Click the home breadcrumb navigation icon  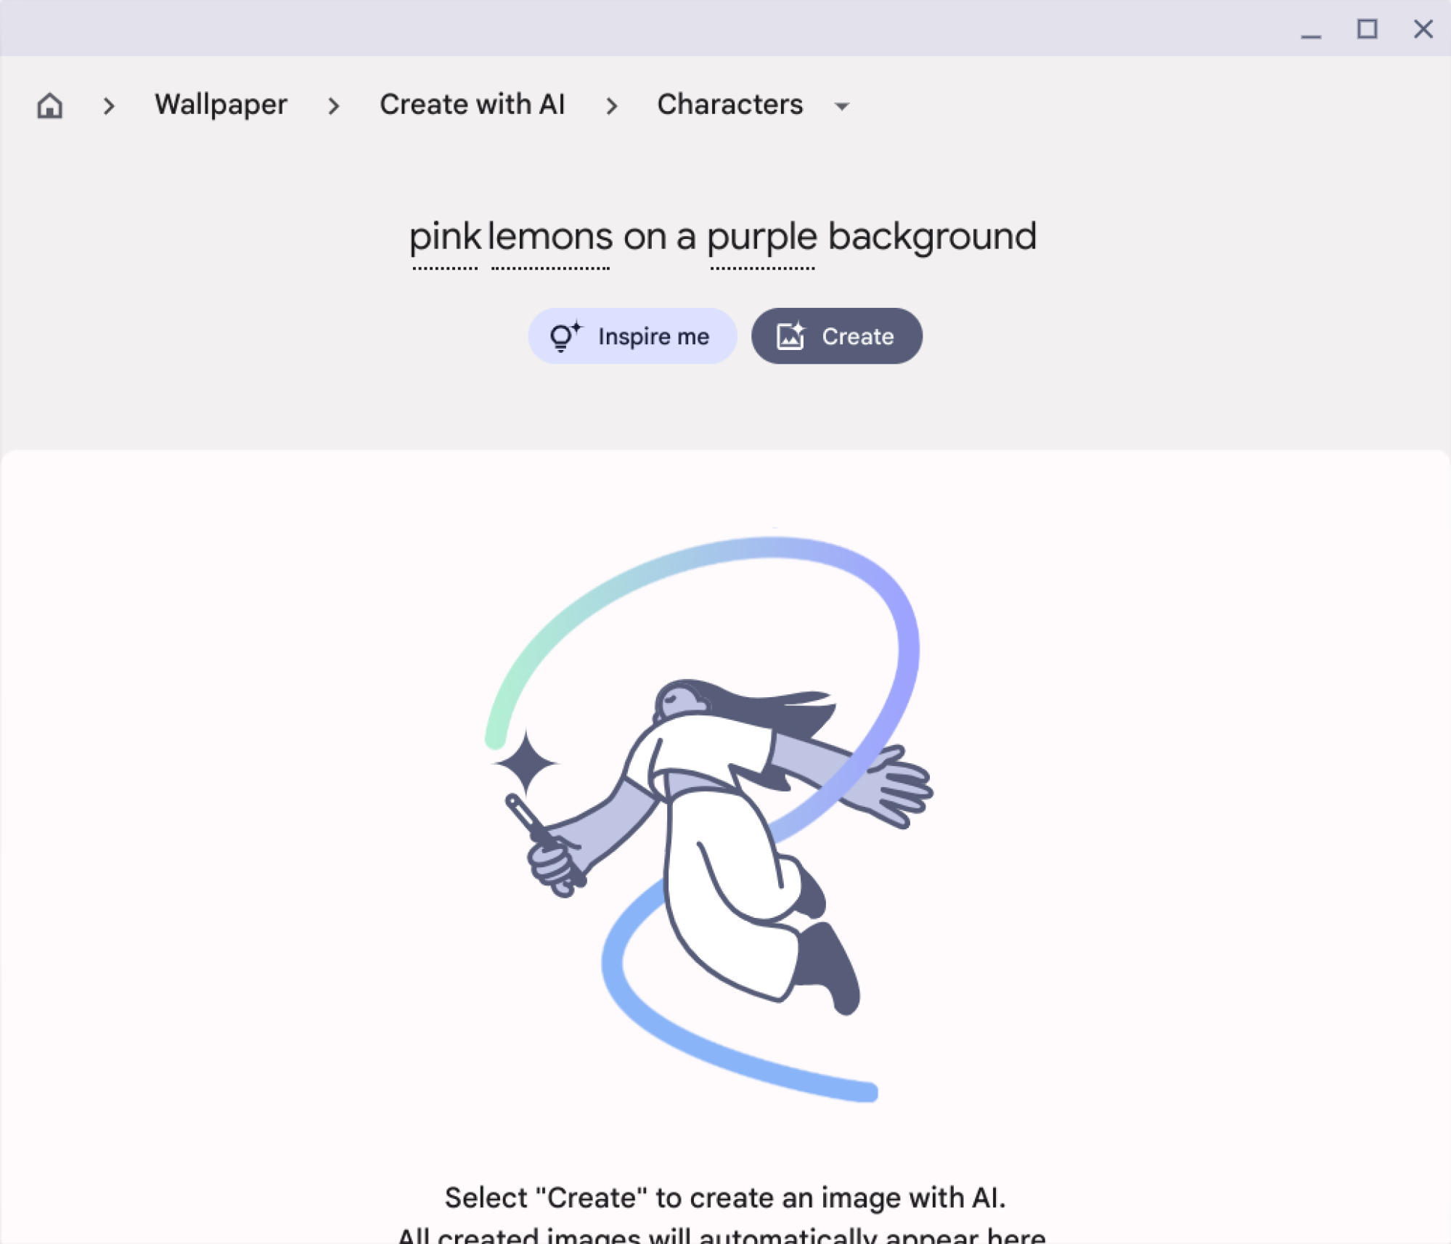[x=49, y=105]
